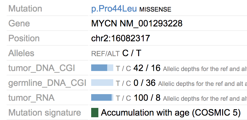This screenshot has height=120, width=247.
Task: Open the p.Pro44Leu mutation link
Action: point(114,9)
